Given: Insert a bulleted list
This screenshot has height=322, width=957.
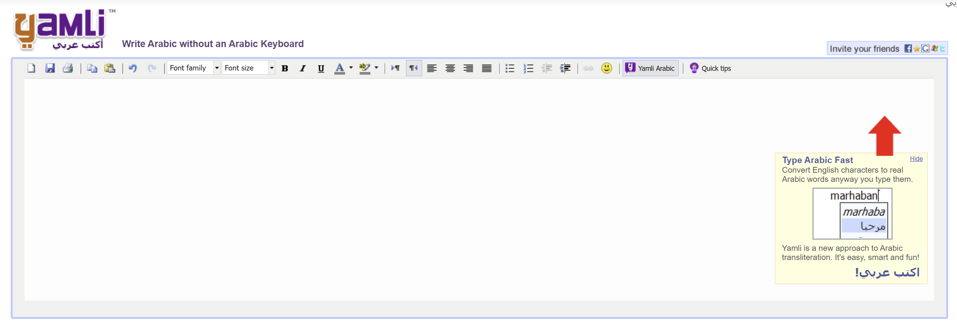Looking at the screenshot, I should (x=510, y=68).
